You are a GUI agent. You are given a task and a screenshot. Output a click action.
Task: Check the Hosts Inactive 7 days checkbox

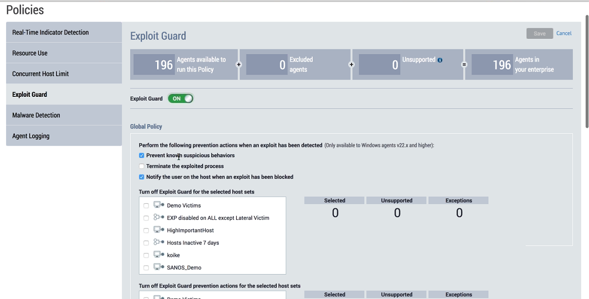coord(146,243)
